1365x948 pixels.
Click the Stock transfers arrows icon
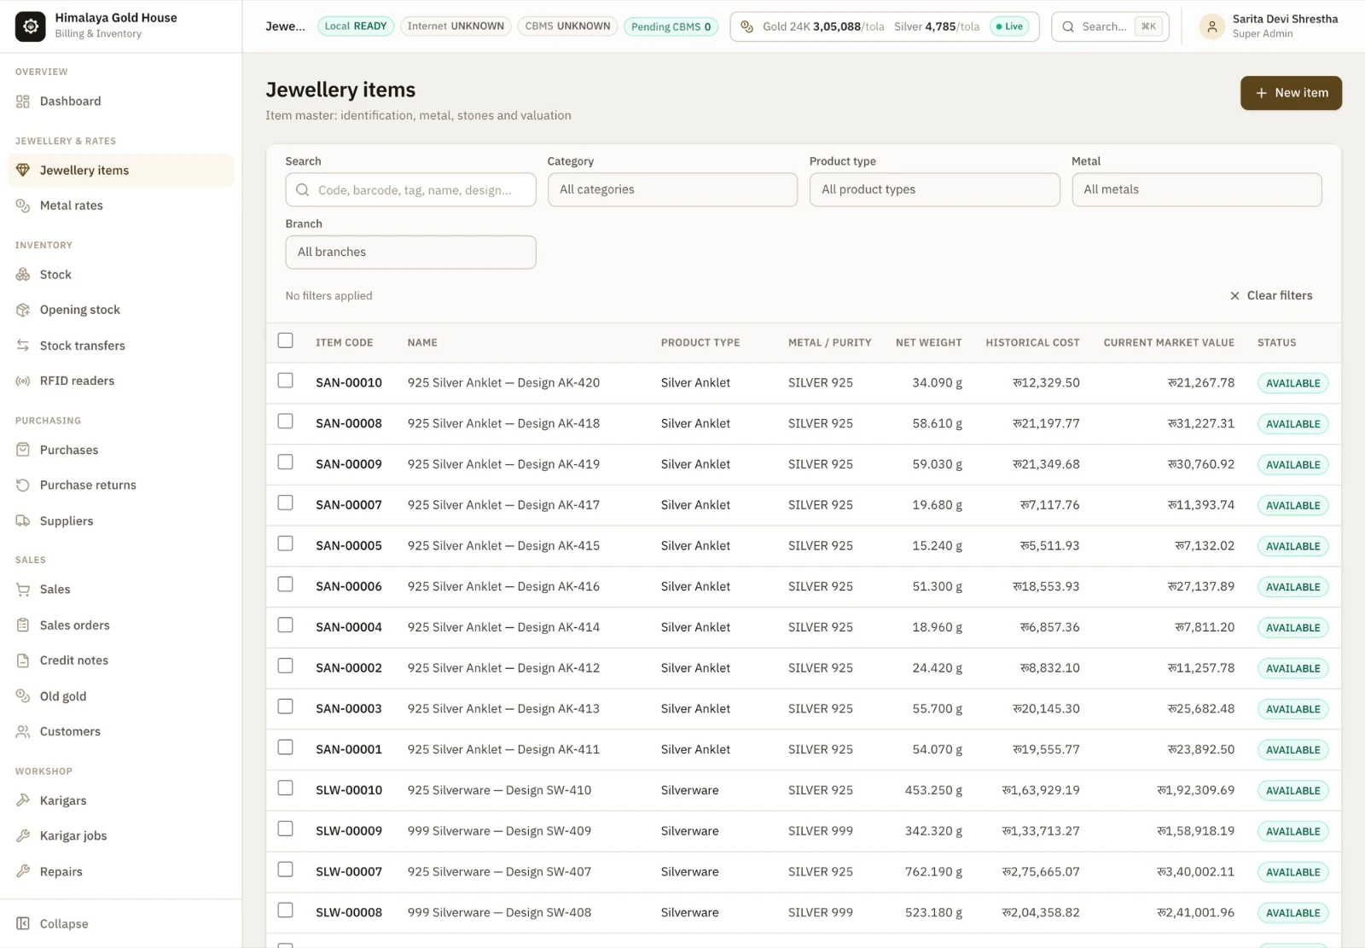point(23,346)
